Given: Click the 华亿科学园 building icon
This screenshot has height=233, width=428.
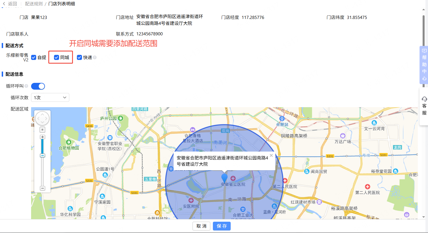Looking at the screenshot, I should pyautogui.click(x=70, y=209).
